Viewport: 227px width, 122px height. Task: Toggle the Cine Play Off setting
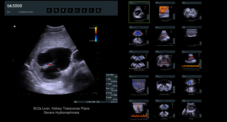[x=111, y=75]
